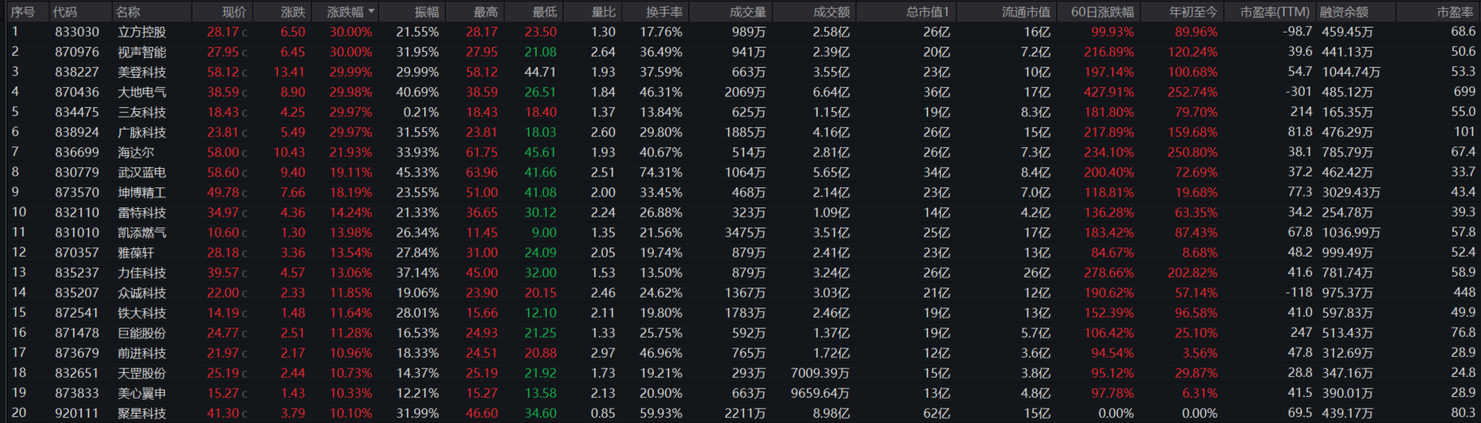Sort by the 现价 column header
The image size is (1481, 423).
234,12
